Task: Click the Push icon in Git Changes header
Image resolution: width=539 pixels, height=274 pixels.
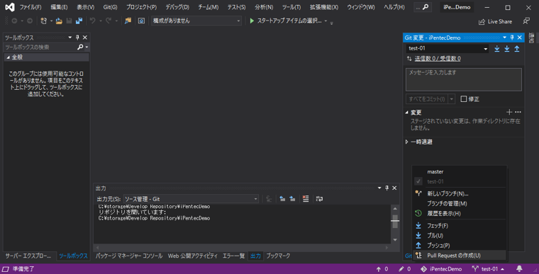Action: pyautogui.click(x=517, y=49)
